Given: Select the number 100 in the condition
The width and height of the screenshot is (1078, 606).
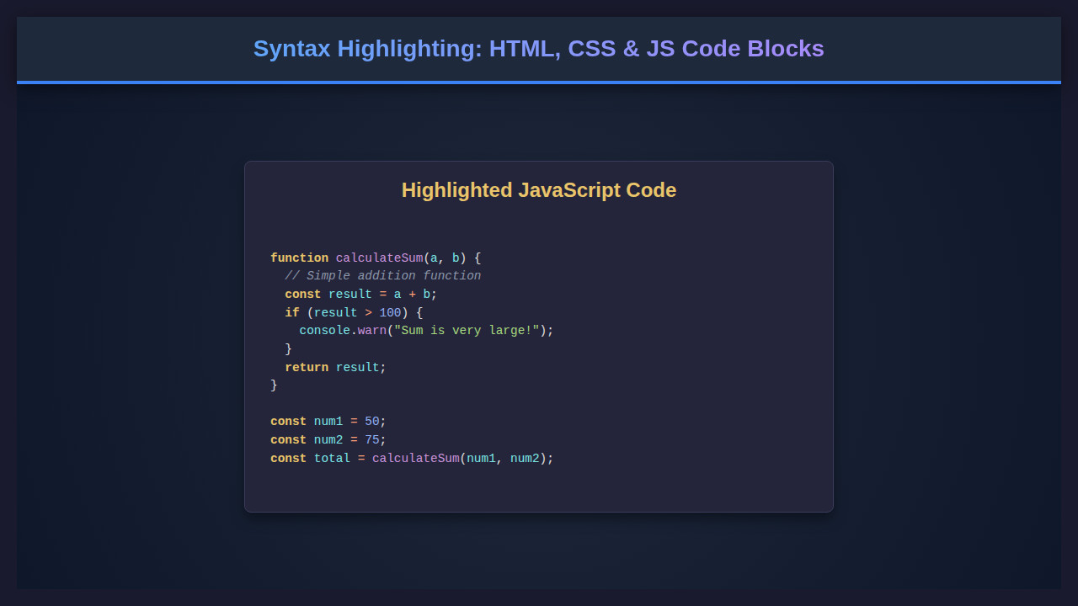Looking at the screenshot, I should [x=390, y=312].
